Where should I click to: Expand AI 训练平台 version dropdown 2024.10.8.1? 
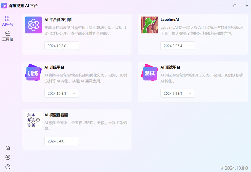62,94
